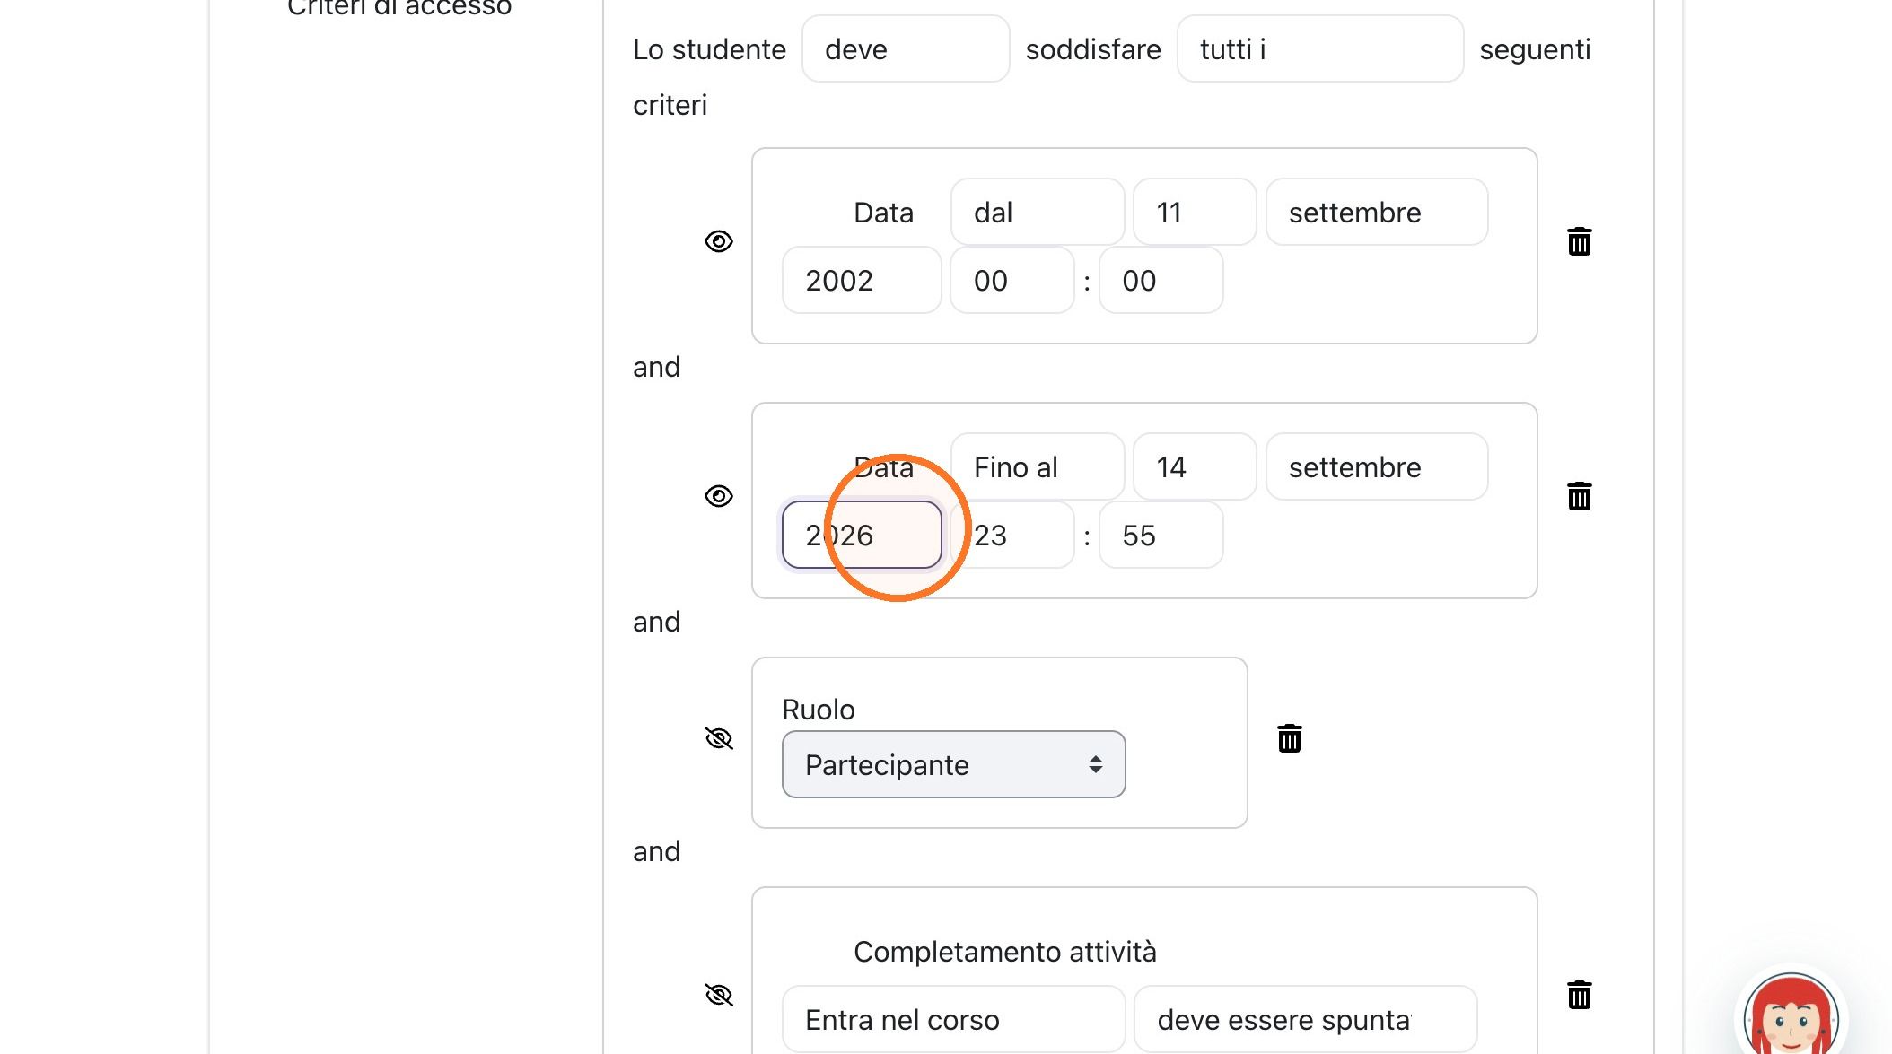The height and width of the screenshot is (1054, 1892).
Task: Open the day dropdown showing 11
Action: (x=1195, y=212)
